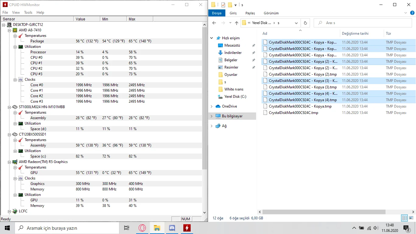Sort files by Tür column header

tap(400, 34)
